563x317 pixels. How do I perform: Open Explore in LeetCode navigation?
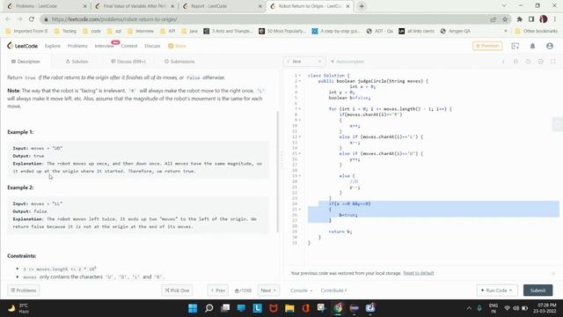click(53, 46)
